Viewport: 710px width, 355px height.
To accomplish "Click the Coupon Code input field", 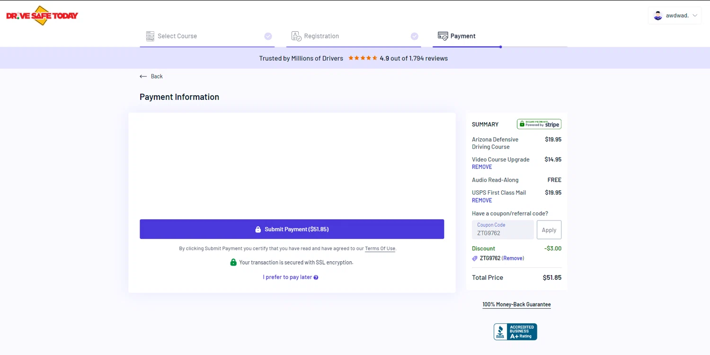I will coord(503,230).
